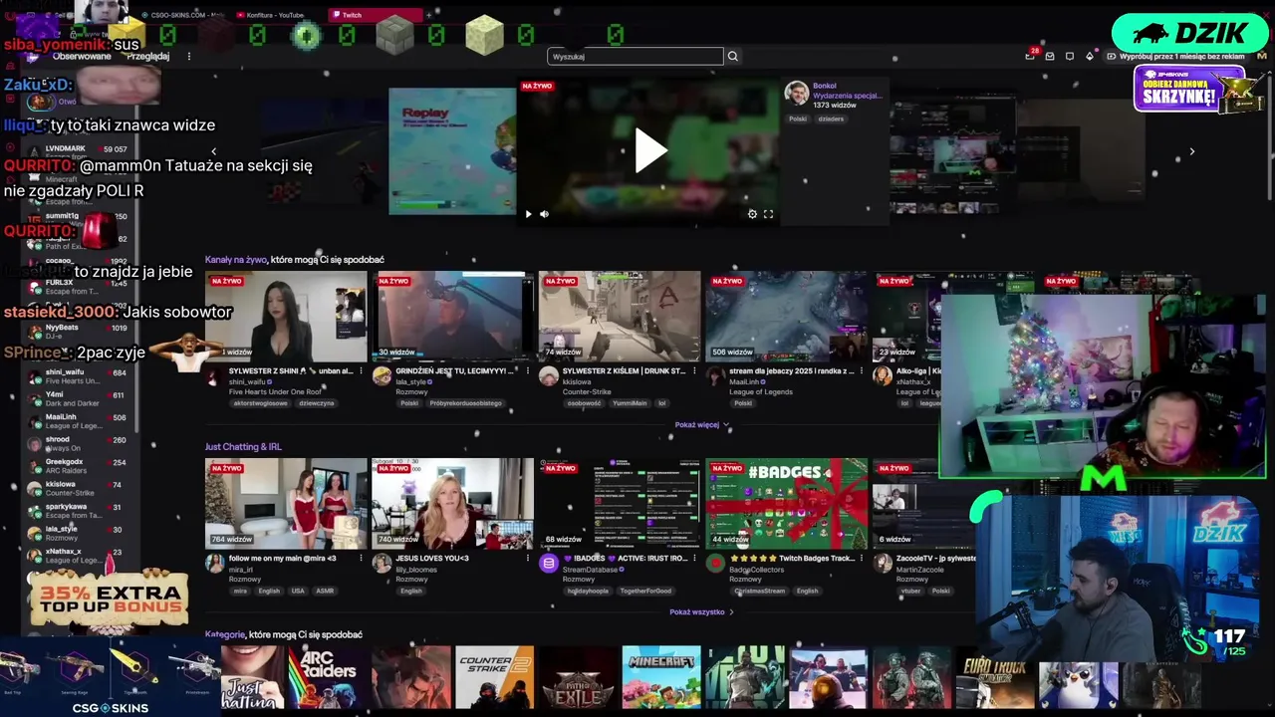Open the Just Chatting & IRL heading link
The image size is (1275, 717).
(x=243, y=447)
